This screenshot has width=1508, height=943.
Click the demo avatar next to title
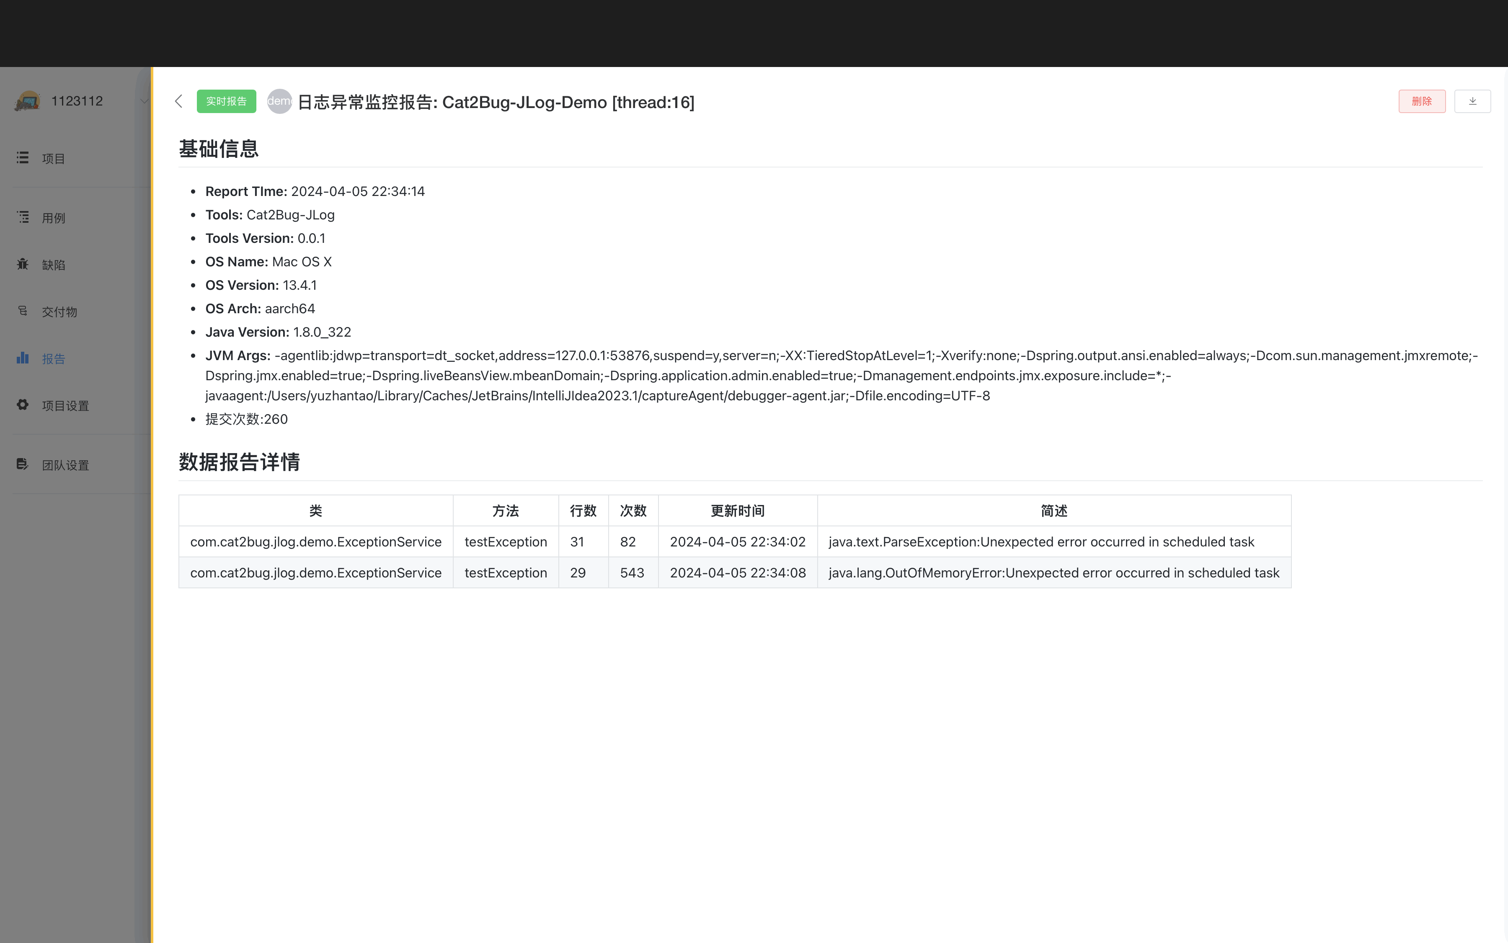click(x=279, y=101)
